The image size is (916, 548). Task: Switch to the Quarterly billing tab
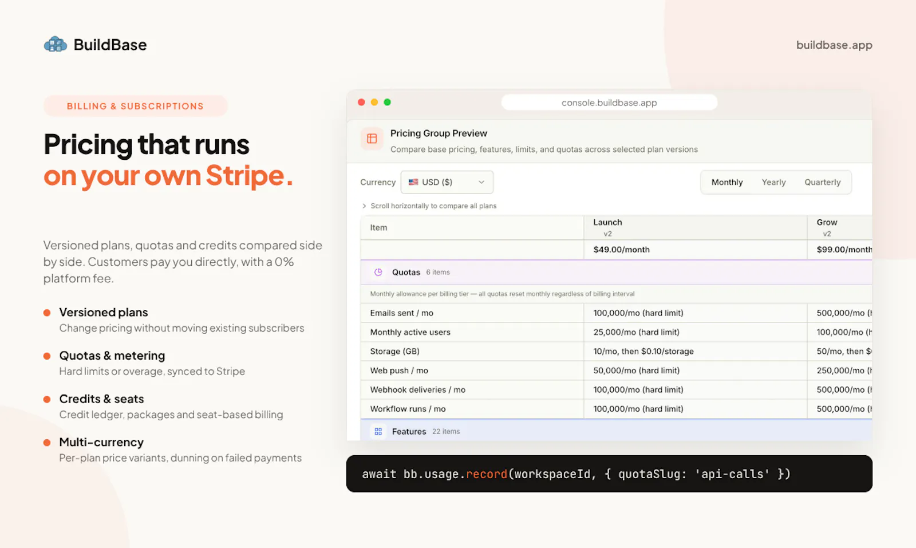pyautogui.click(x=823, y=182)
